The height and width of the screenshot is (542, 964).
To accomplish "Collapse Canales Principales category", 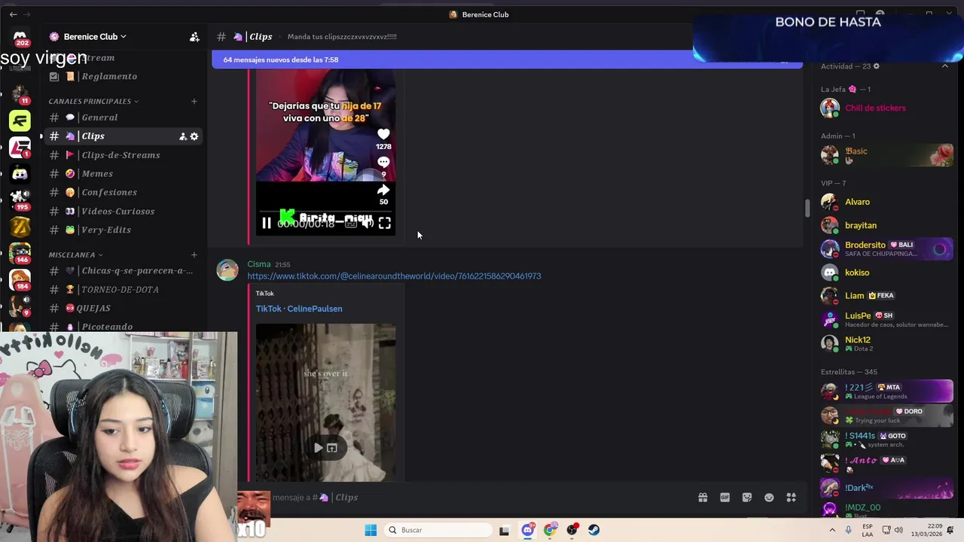I will click(93, 101).
